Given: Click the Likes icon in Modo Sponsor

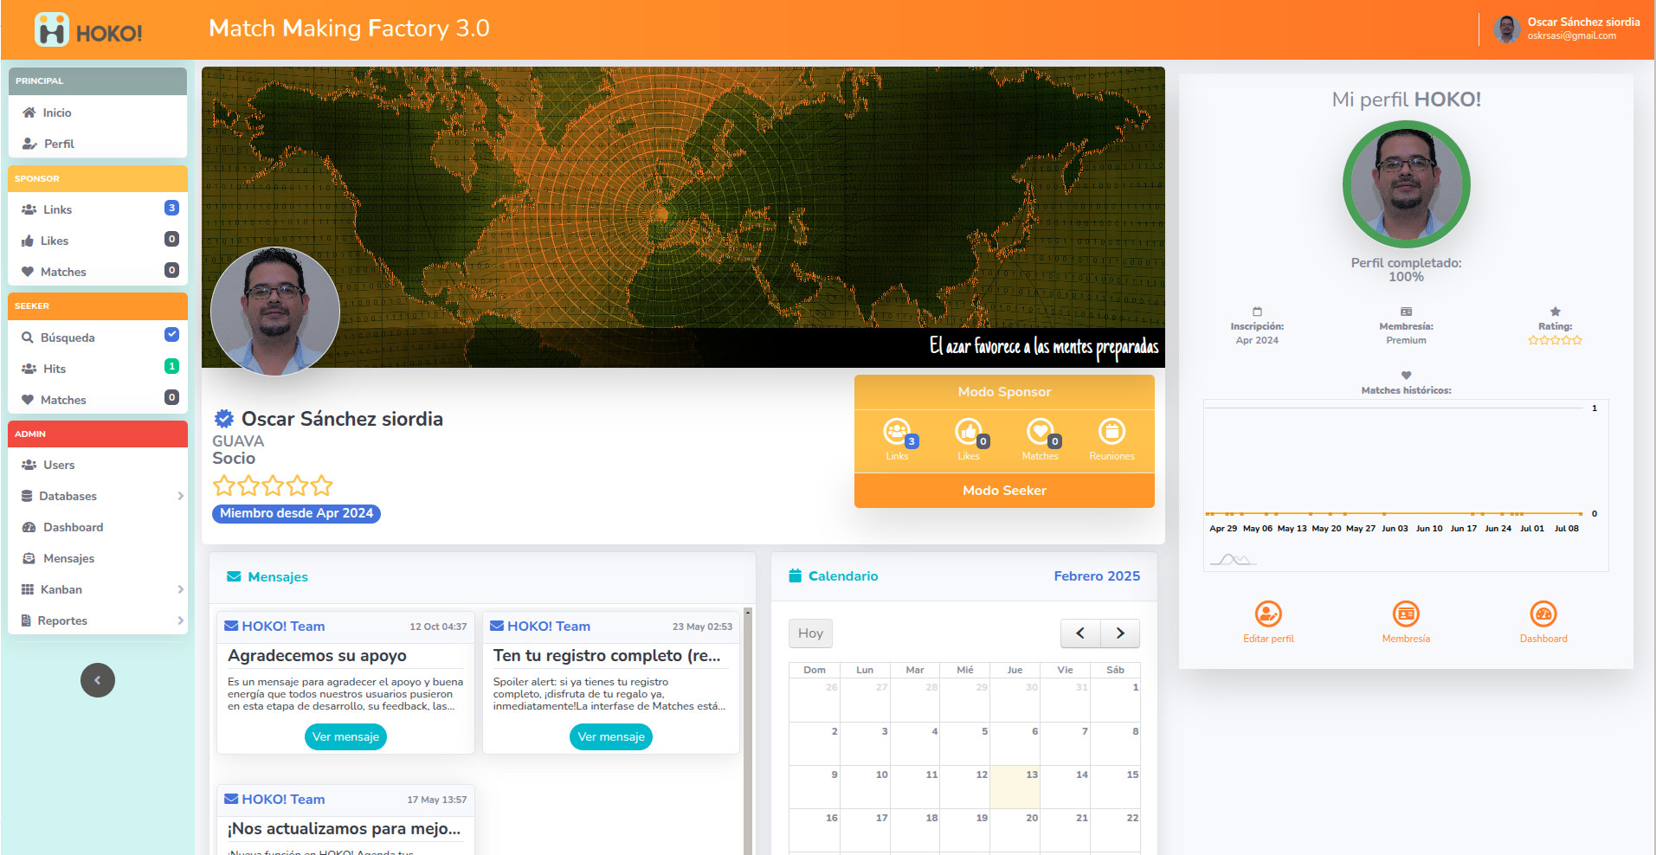Looking at the screenshot, I should [x=967, y=431].
